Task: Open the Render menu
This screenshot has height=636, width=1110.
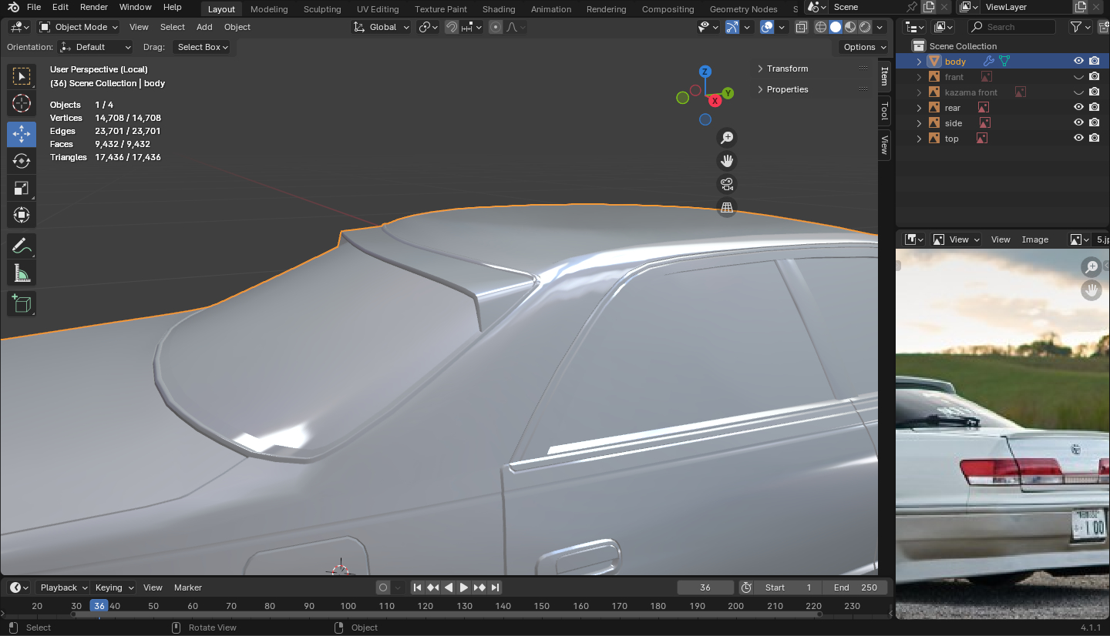Action: (x=94, y=7)
